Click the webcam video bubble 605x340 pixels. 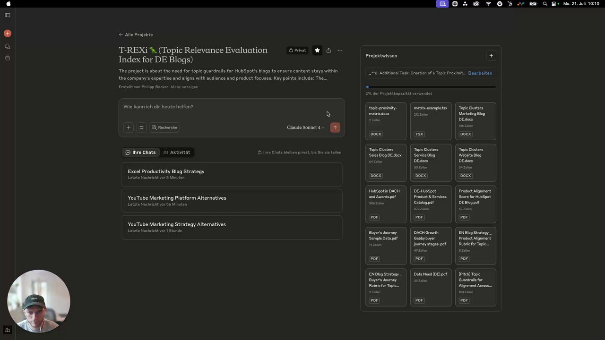pyautogui.click(x=39, y=301)
